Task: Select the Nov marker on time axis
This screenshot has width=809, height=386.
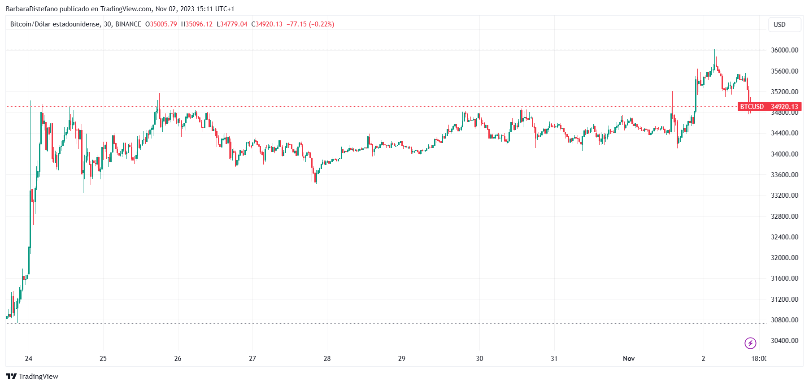Action: (629, 358)
